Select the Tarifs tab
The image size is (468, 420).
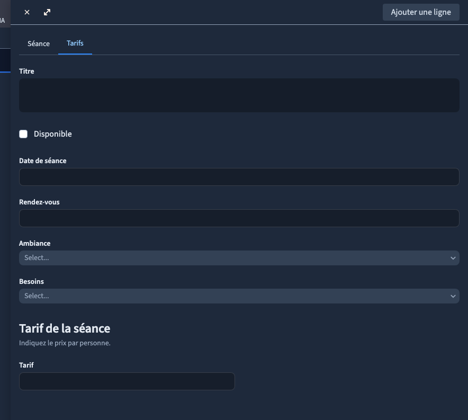coord(75,43)
